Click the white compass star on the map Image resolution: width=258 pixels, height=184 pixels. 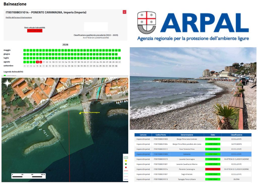(7, 83)
